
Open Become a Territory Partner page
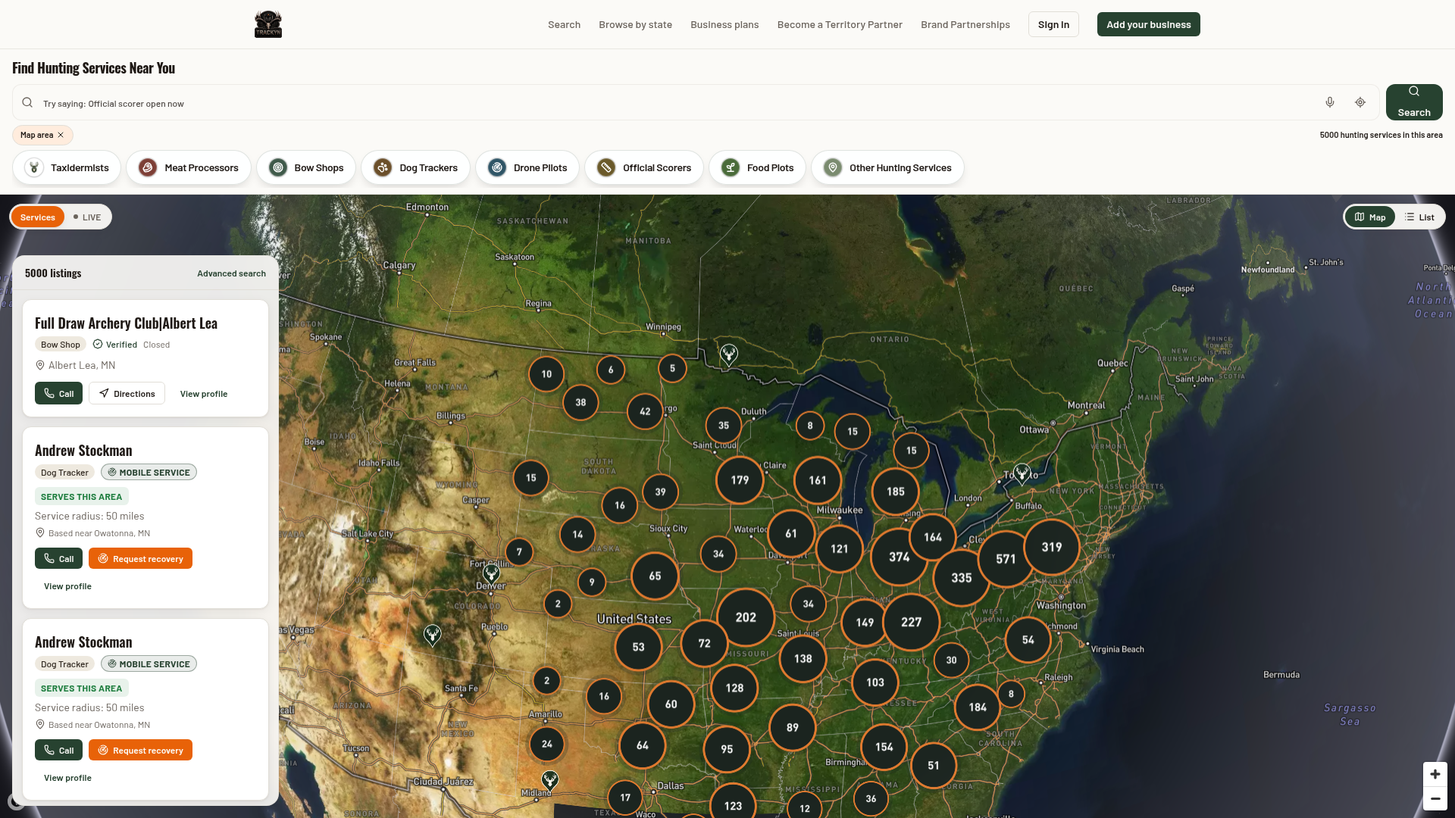coord(840,24)
